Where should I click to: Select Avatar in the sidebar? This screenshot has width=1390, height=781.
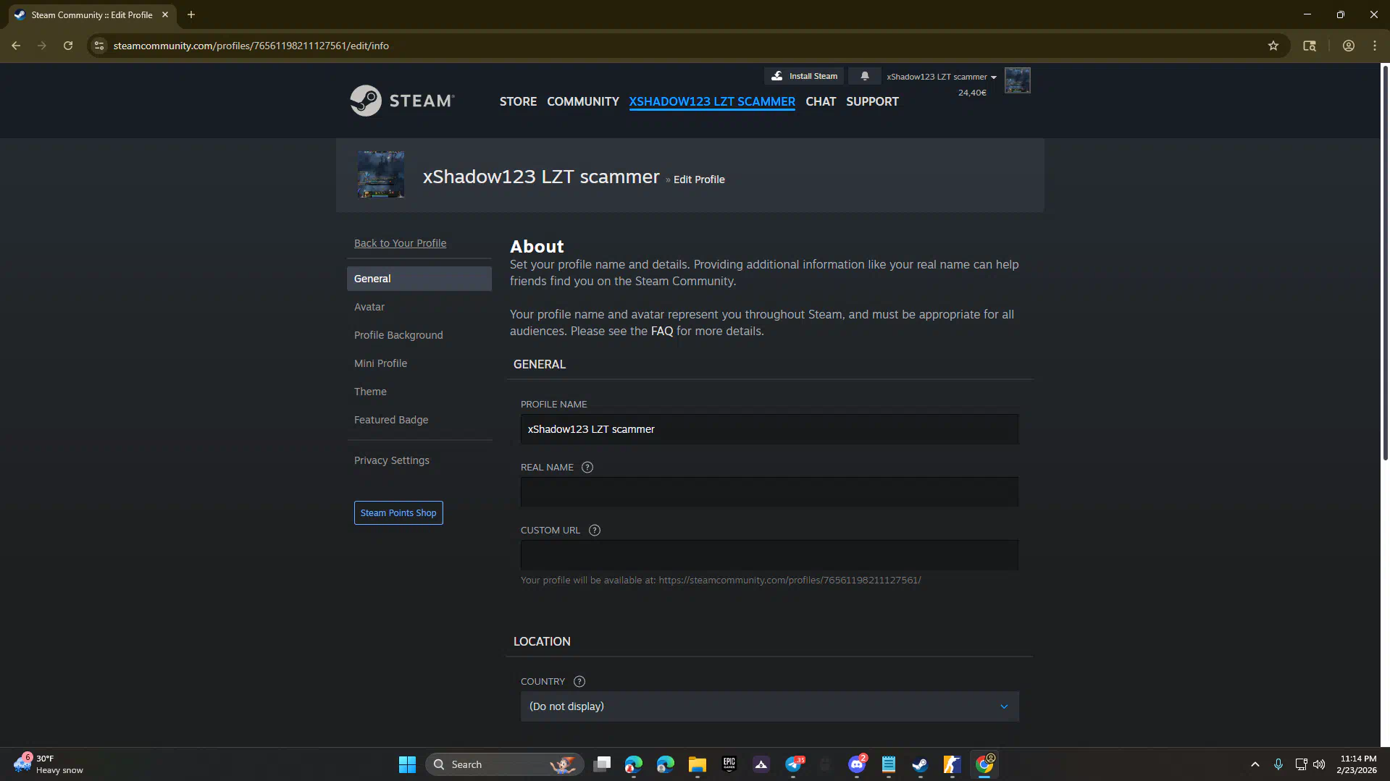(x=369, y=307)
